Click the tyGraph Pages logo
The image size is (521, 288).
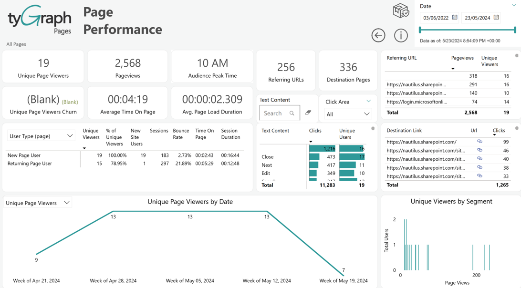[40, 20]
